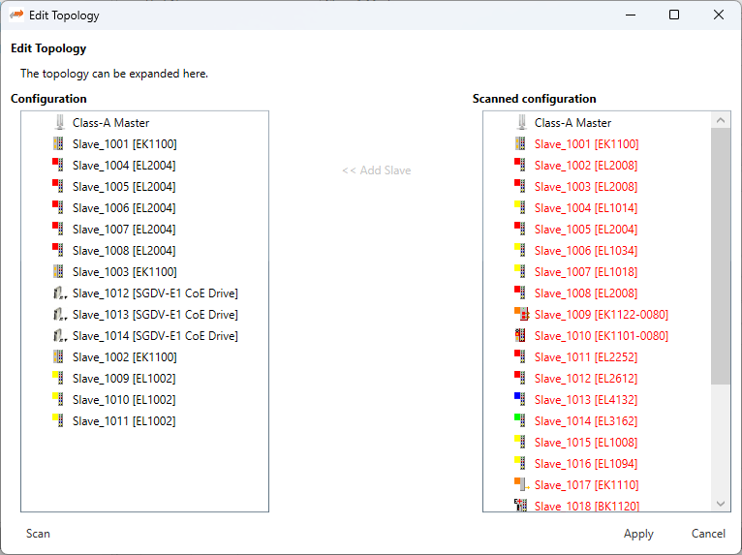The height and width of the screenshot is (555, 742).
Task: Select Slave_1002 [EL2008] in Scanned configuration
Action: (x=585, y=166)
